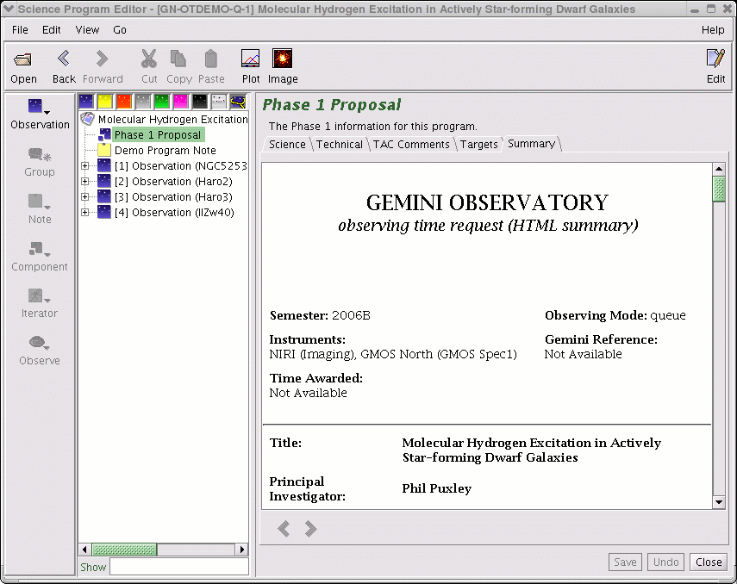
Task: Expand the [4] Observation IIZw40 node
Action: click(x=85, y=213)
